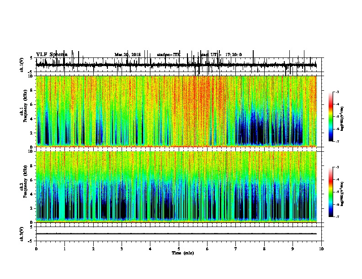Click the ch.2 spectrogram color bar
Viewport: 362px width, 279px height.
click(x=331, y=192)
